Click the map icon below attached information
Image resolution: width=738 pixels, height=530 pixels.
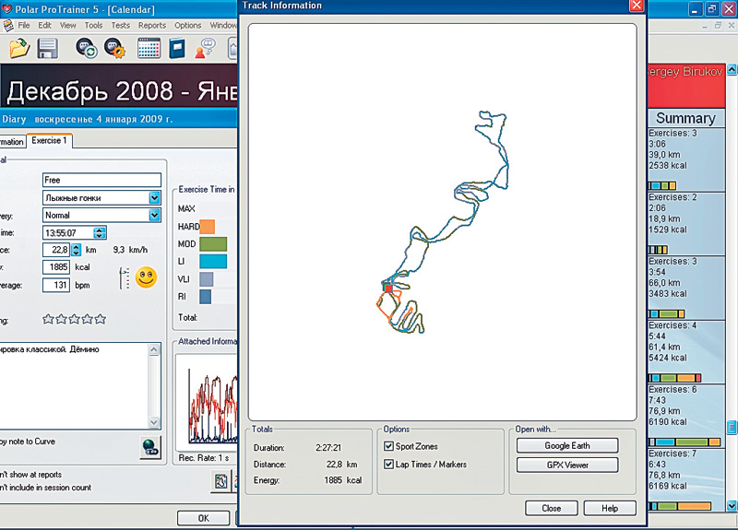click(220, 481)
